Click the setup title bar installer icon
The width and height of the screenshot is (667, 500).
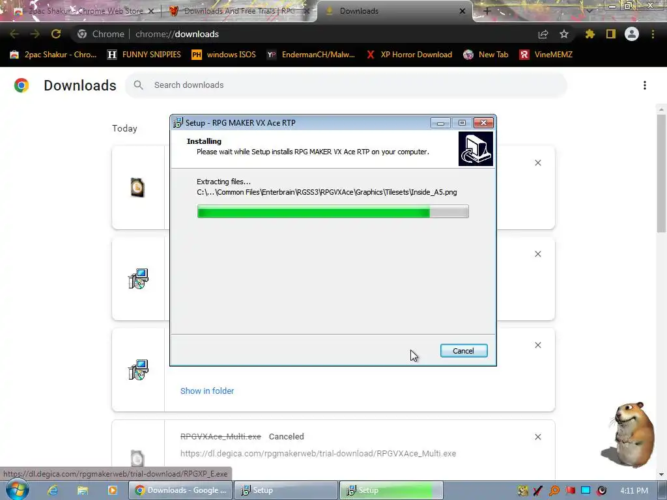pos(178,123)
